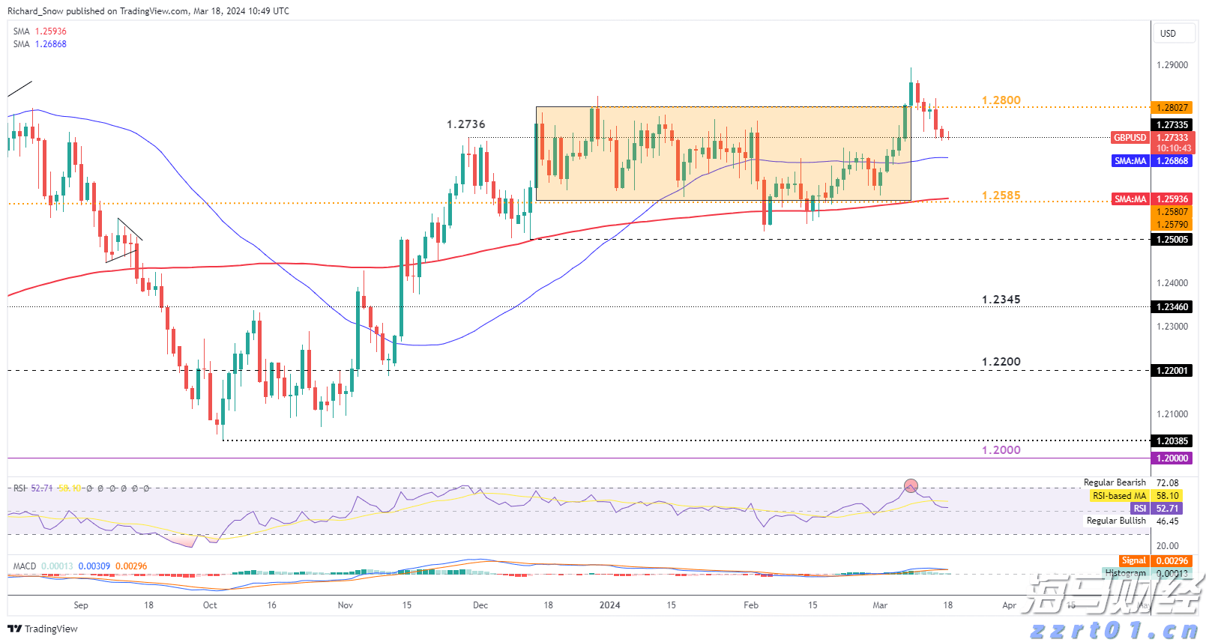1206x642 pixels.
Task: Click the yellow RSI-based MA label
Action: [x=1119, y=496]
